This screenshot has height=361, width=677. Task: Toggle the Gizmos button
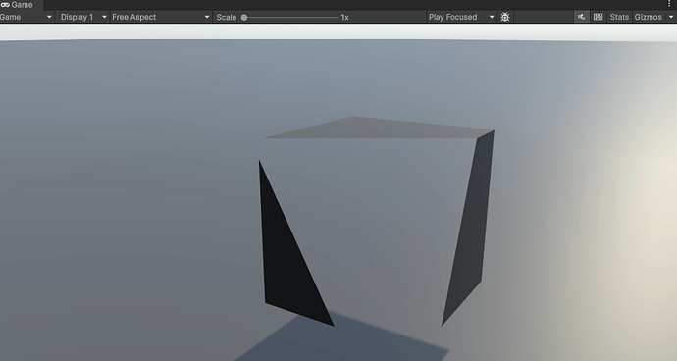pyautogui.click(x=649, y=17)
